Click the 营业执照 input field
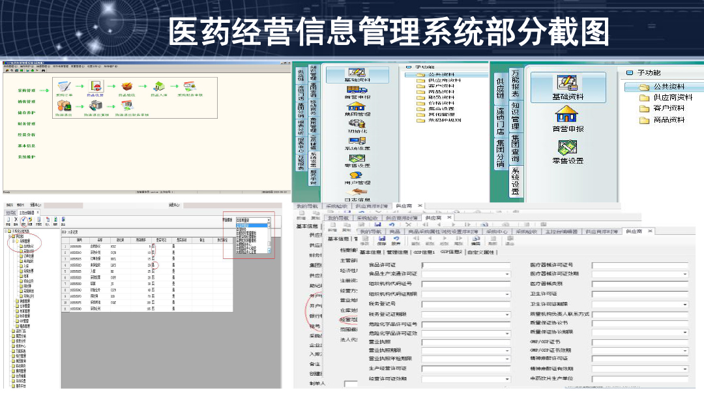Screen dimensions: 704x396 click(x=466, y=343)
